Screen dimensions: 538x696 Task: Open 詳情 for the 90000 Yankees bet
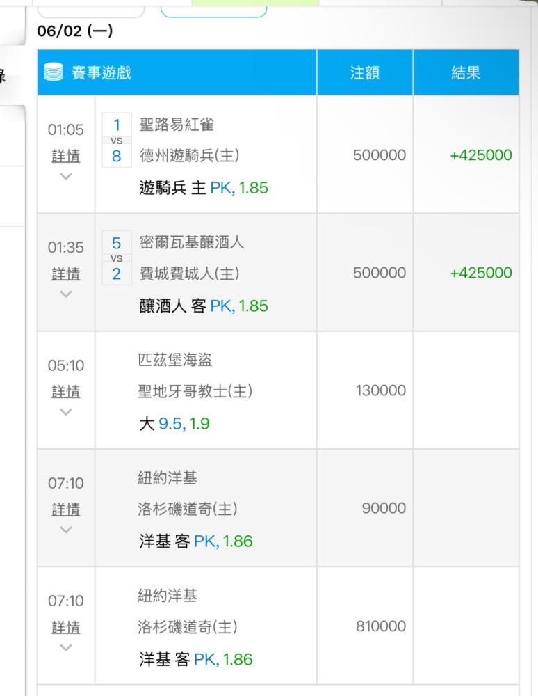[x=65, y=510]
